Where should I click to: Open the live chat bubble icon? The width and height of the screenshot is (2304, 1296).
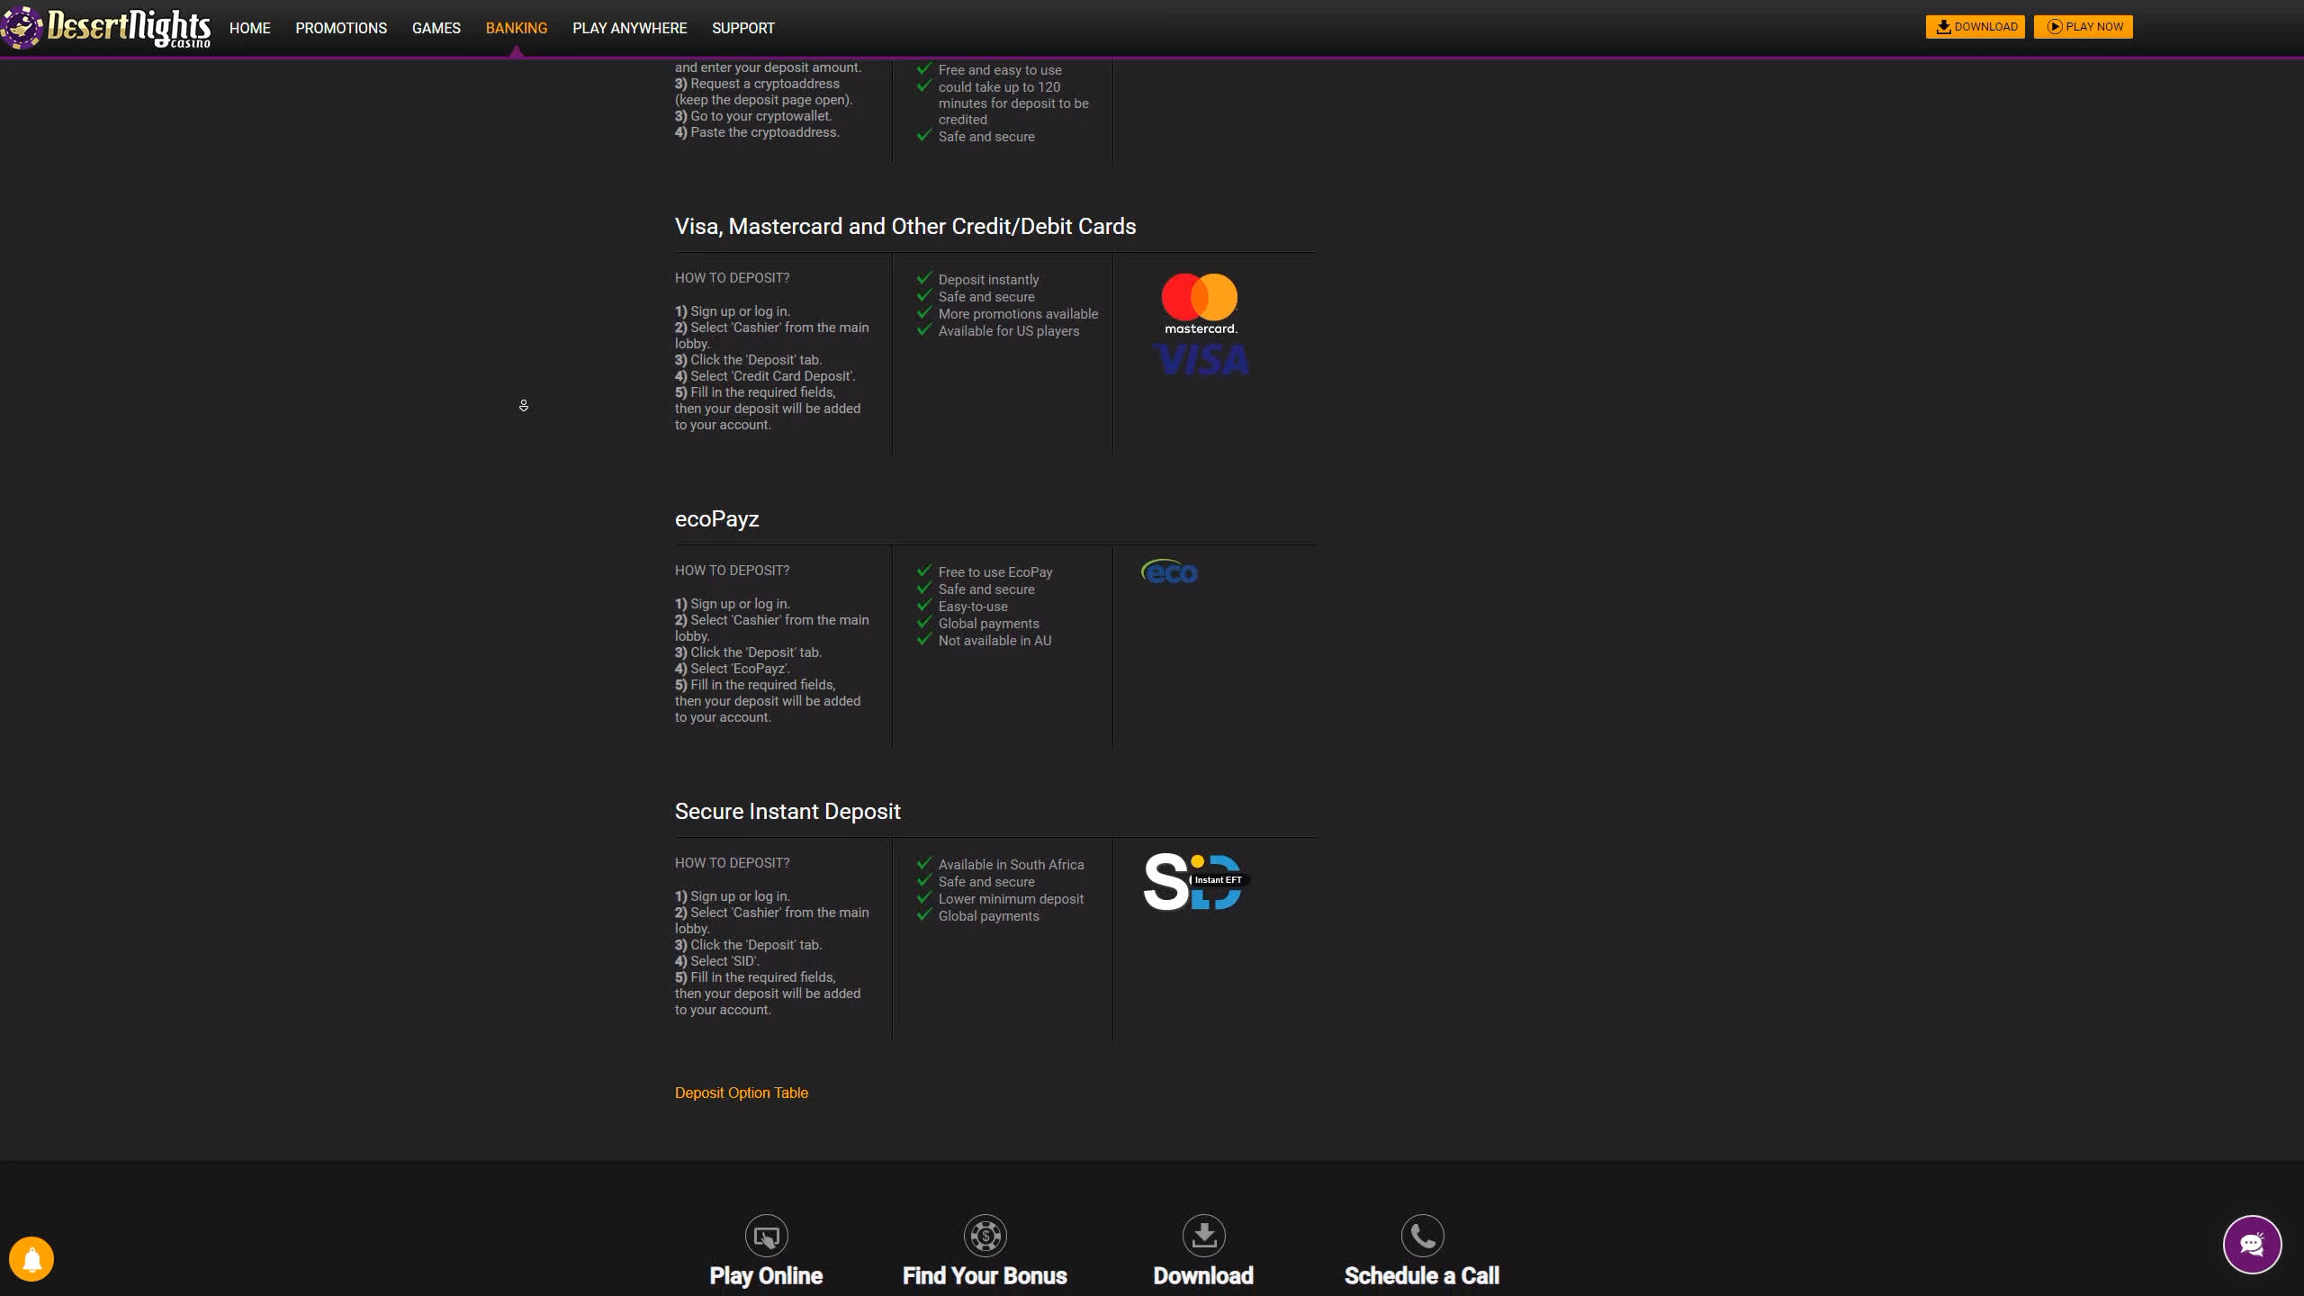click(2252, 1245)
